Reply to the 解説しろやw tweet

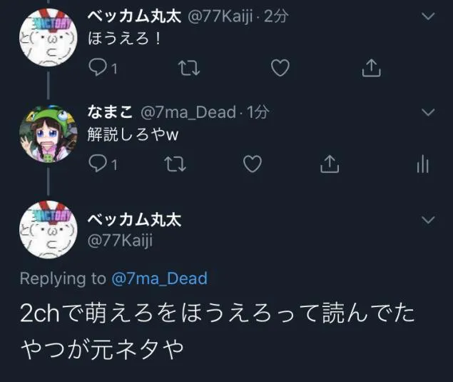coord(97,164)
